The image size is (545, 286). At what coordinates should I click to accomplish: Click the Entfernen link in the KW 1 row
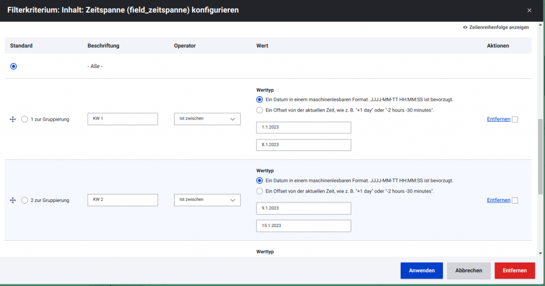click(498, 119)
